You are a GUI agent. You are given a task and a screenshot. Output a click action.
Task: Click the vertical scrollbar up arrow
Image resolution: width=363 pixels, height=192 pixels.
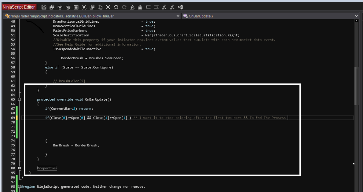click(x=356, y=21)
